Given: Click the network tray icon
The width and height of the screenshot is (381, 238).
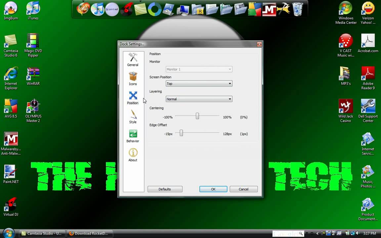Looking at the screenshot, I should [x=353, y=233].
